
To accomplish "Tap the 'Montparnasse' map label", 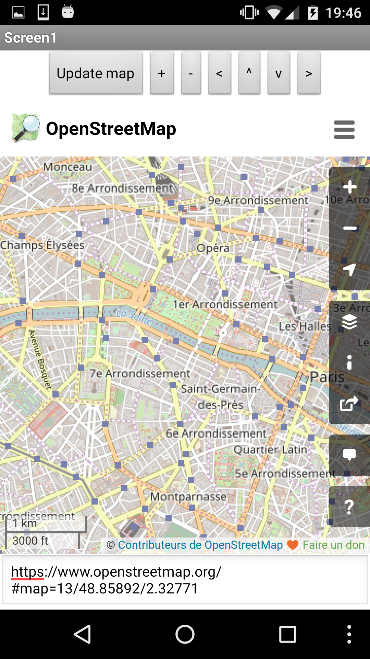I will [188, 497].
